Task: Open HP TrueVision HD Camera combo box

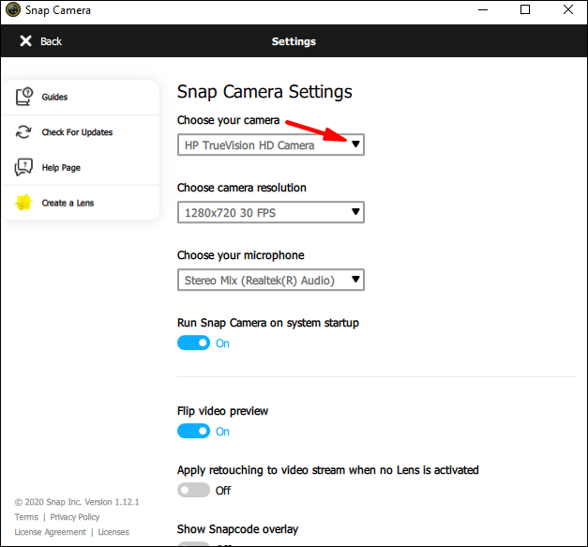Action: coord(271,144)
